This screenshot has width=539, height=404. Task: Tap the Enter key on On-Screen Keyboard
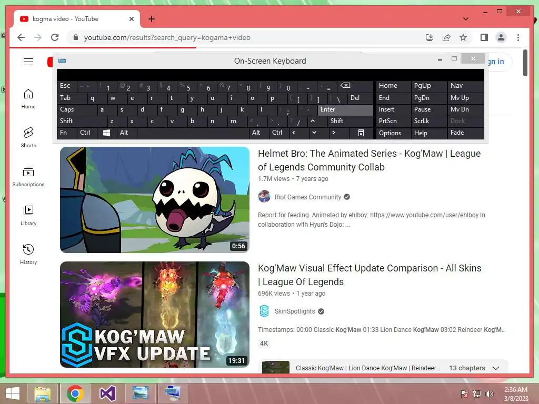coord(345,109)
